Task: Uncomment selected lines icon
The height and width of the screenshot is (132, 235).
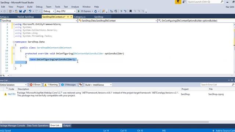Action: (125, 11)
